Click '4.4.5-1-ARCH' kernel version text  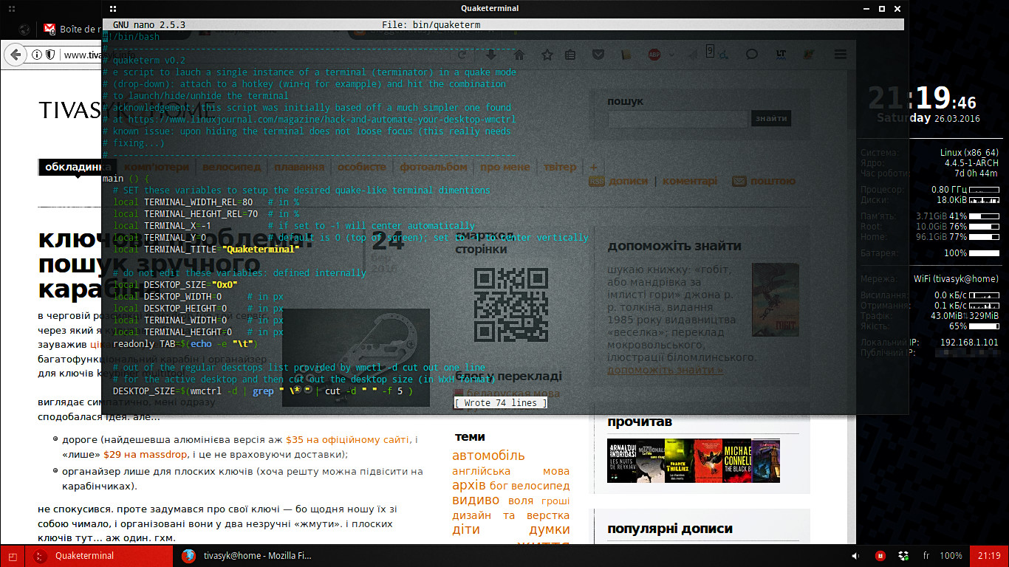pyautogui.click(x=971, y=163)
